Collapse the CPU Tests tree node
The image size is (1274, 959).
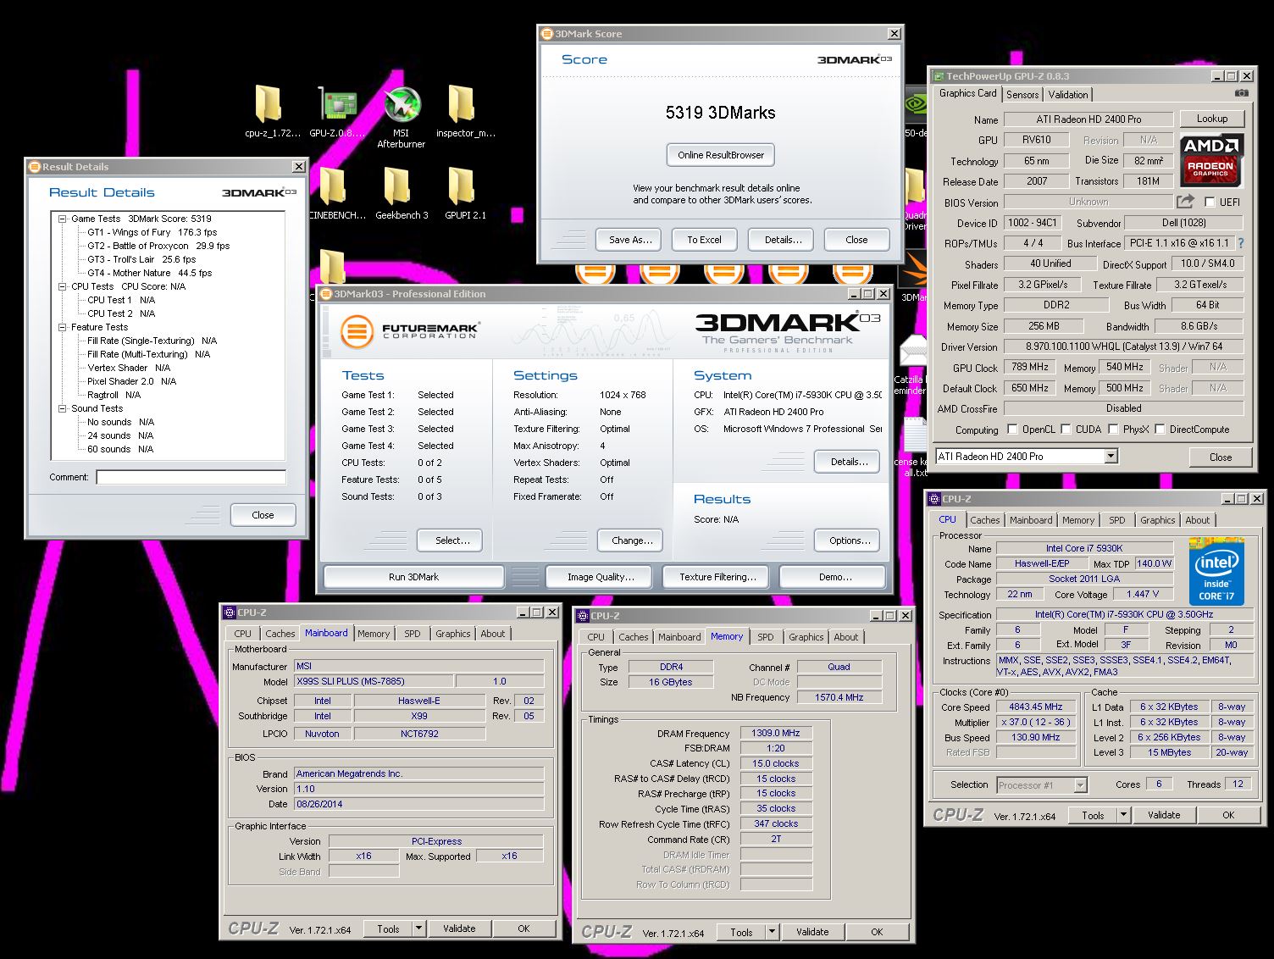click(62, 286)
